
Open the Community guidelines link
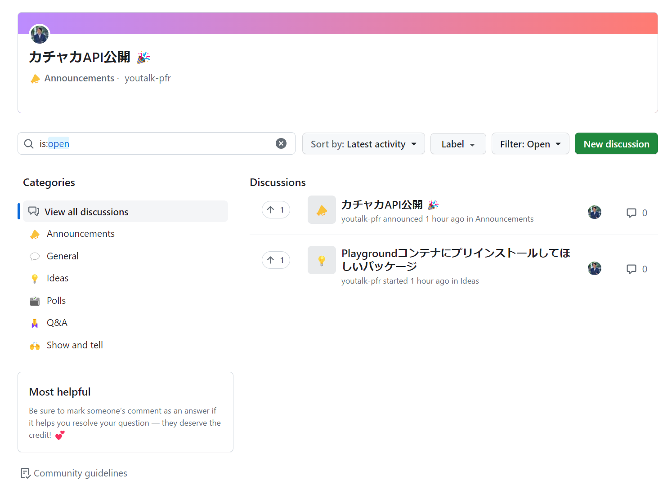tap(80, 473)
